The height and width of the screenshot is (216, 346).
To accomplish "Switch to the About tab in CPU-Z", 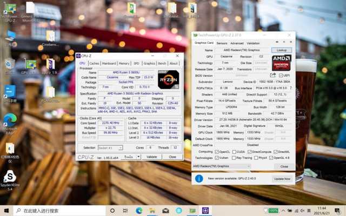I will pos(174,64).
